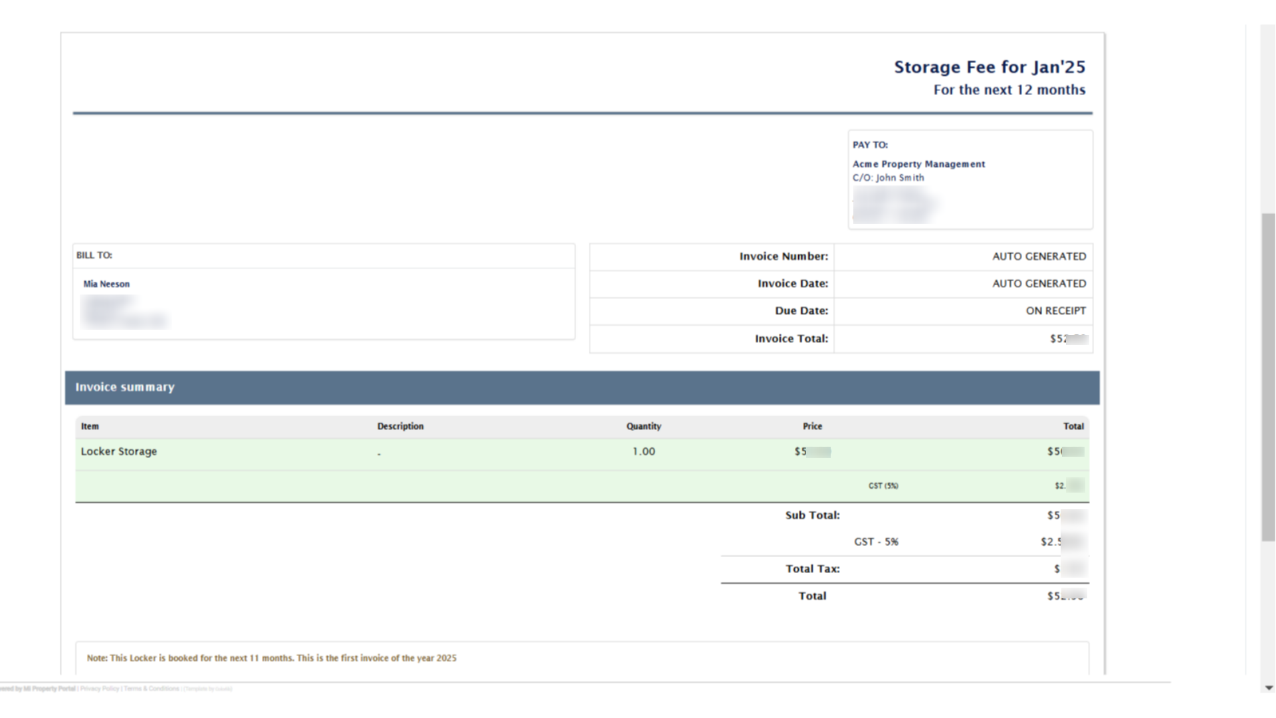The width and height of the screenshot is (1276, 718).
Task: Select the Locker Storage item row
Action: pyautogui.click(x=119, y=451)
